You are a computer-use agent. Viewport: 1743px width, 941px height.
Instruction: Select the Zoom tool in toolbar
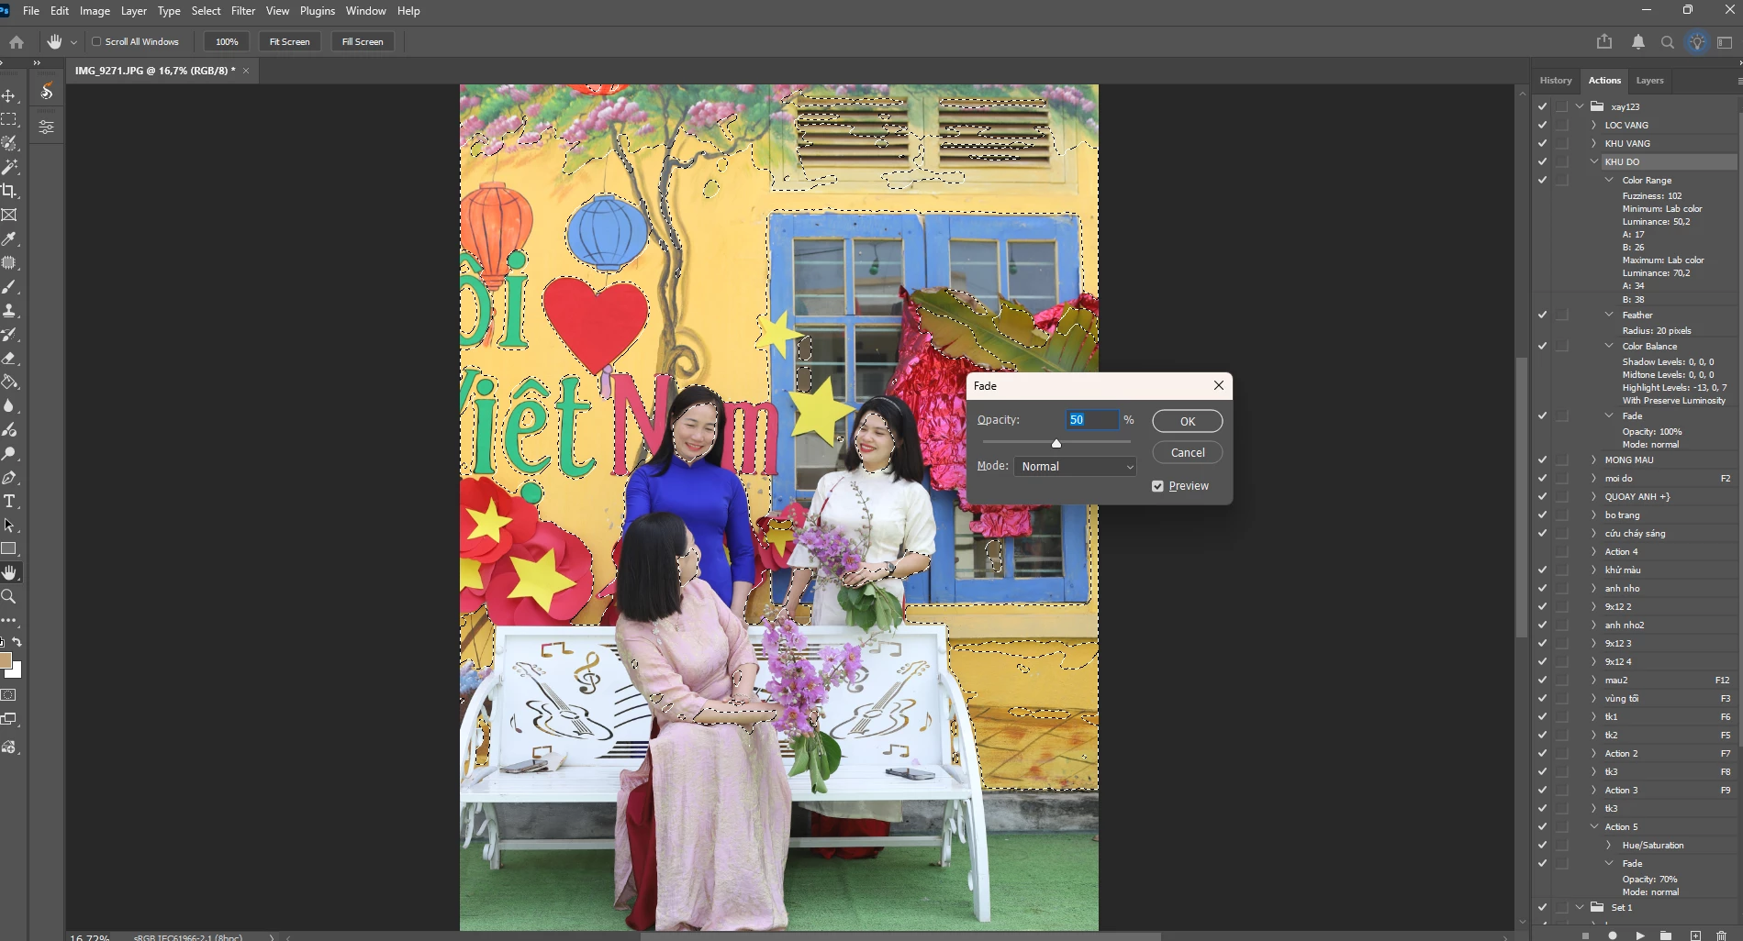coord(9,596)
